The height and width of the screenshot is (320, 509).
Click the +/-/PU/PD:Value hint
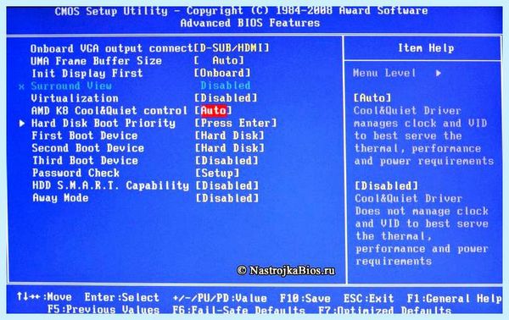[220, 298]
